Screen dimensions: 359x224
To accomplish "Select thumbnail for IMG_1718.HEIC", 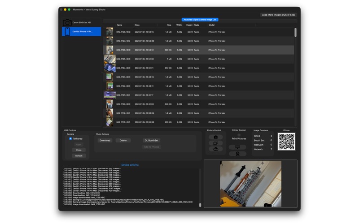I will [x=109, y=122].
